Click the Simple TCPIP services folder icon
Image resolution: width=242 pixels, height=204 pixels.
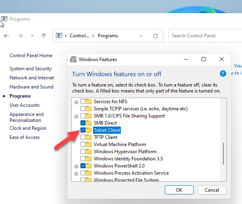tap(89, 109)
